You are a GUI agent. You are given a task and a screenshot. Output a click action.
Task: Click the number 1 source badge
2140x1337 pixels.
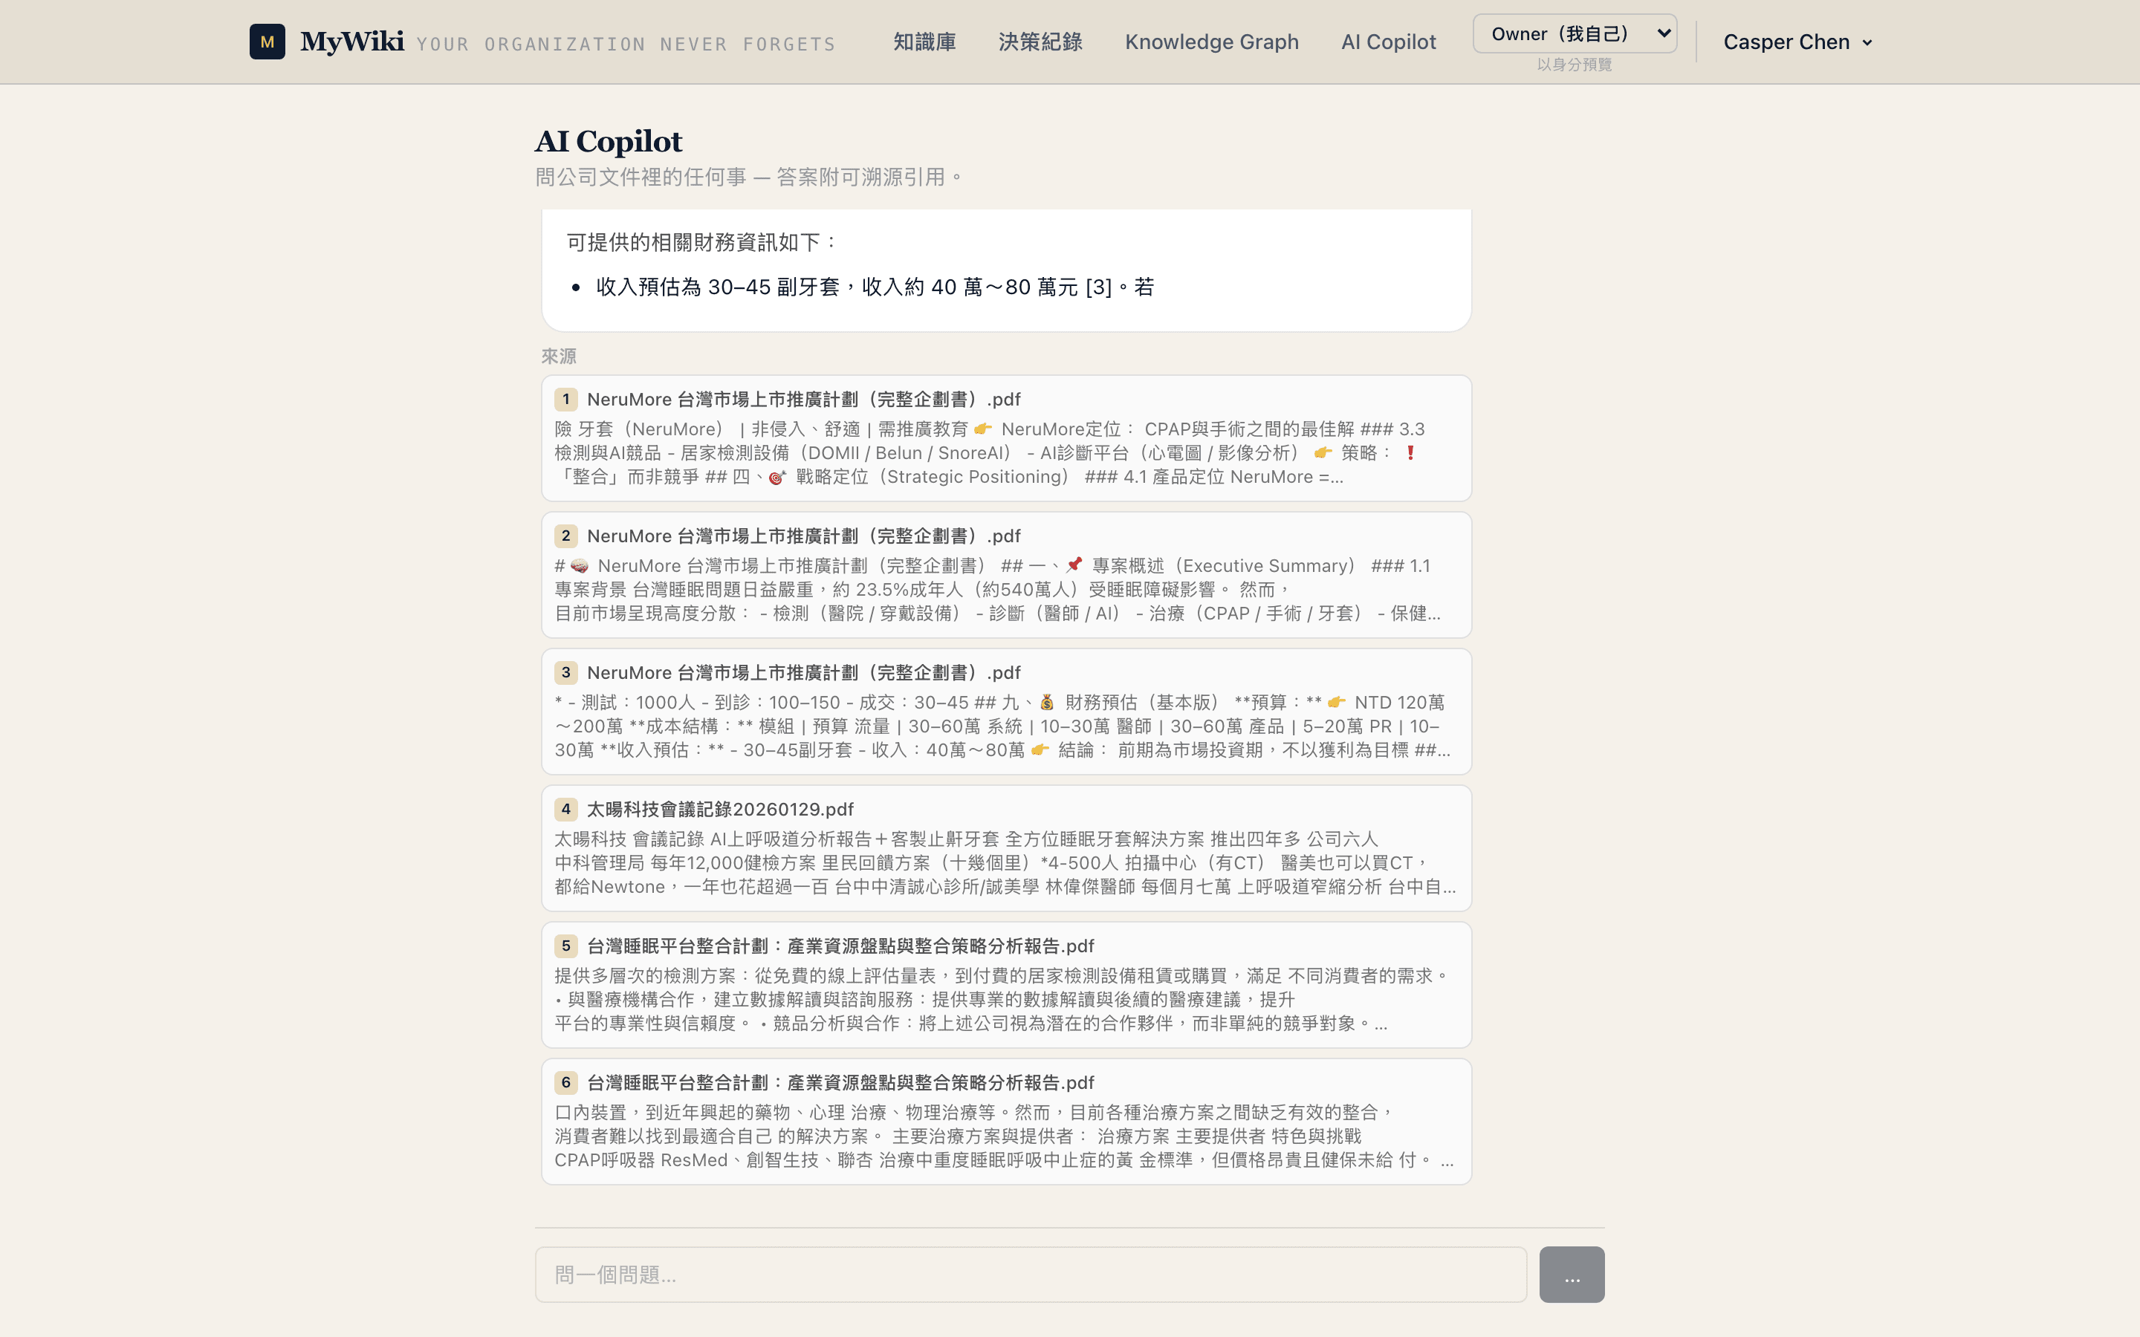tap(566, 399)
